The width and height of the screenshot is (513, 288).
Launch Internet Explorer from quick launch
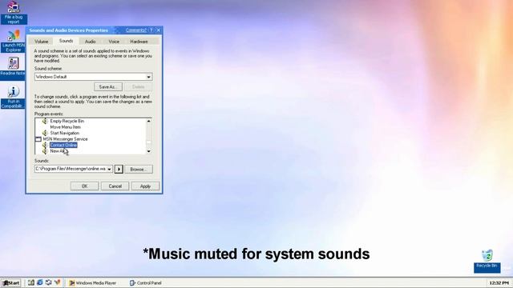tap(40, 282)
